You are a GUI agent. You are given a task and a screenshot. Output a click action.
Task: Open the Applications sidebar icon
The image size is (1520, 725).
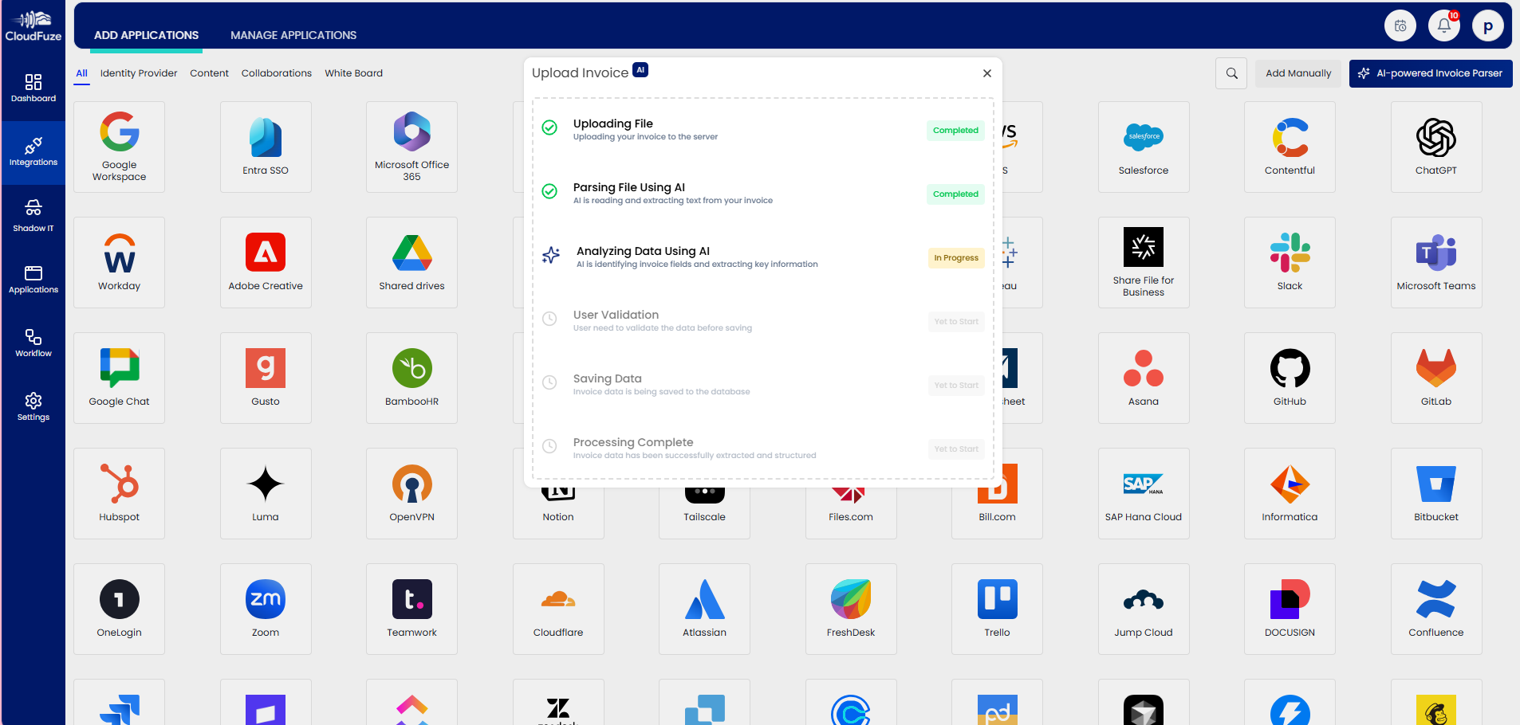tap(33, 280)
